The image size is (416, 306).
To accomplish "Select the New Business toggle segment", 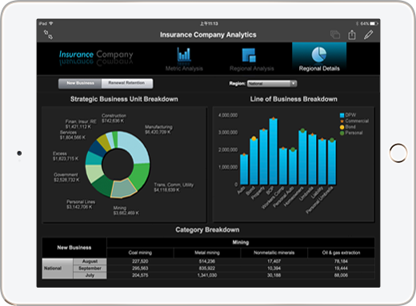I will tap(80, 83).
